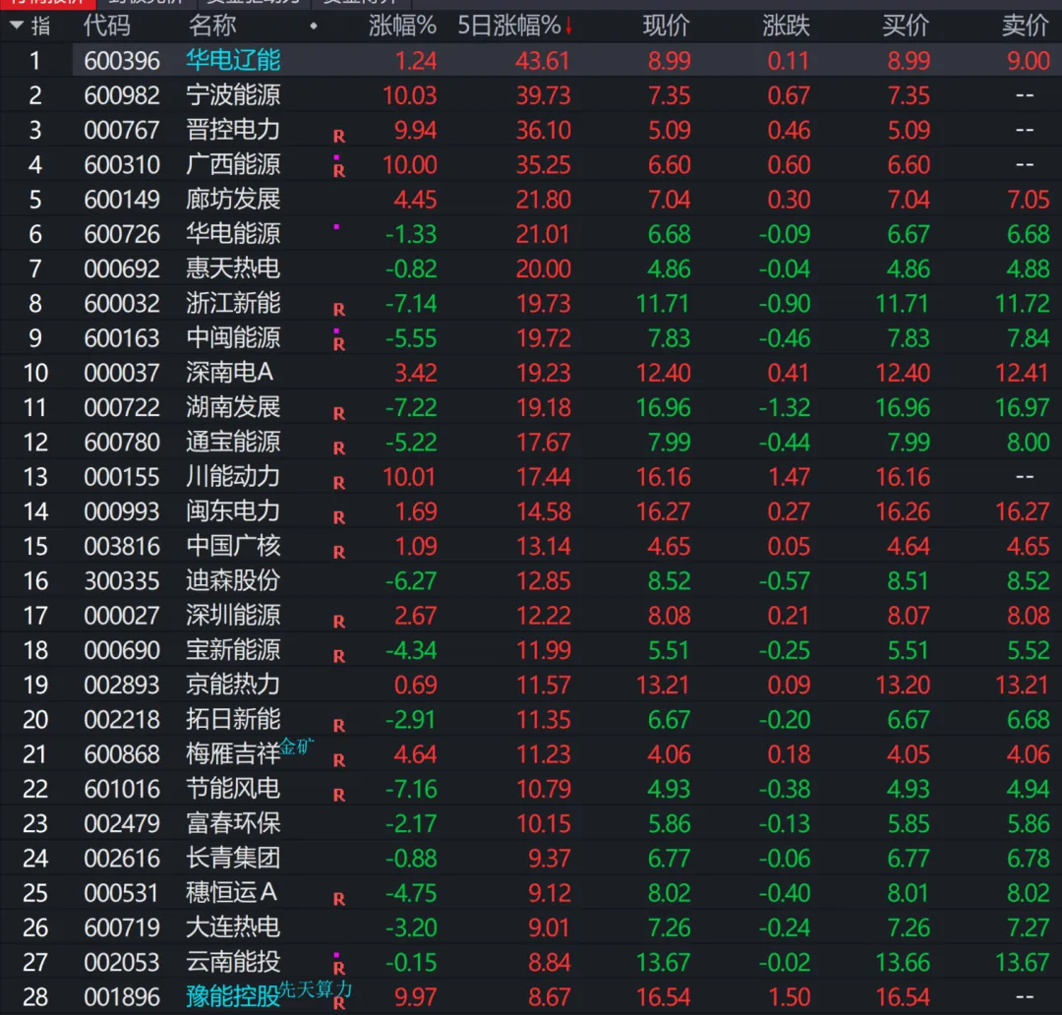Click the R marker in the 中国广核 row
The image size is (1062, 1015).
(x=339, y=552)
